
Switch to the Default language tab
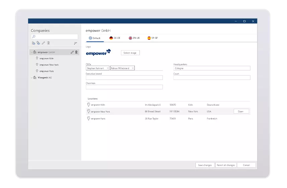(95, 38)
